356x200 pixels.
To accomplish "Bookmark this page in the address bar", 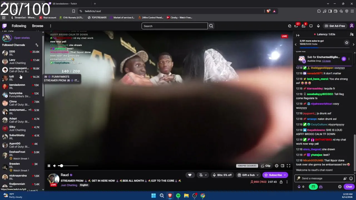I will pyautogui.click(x=73, y=11).
